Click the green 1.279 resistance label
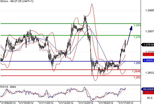 coord(137,37)
